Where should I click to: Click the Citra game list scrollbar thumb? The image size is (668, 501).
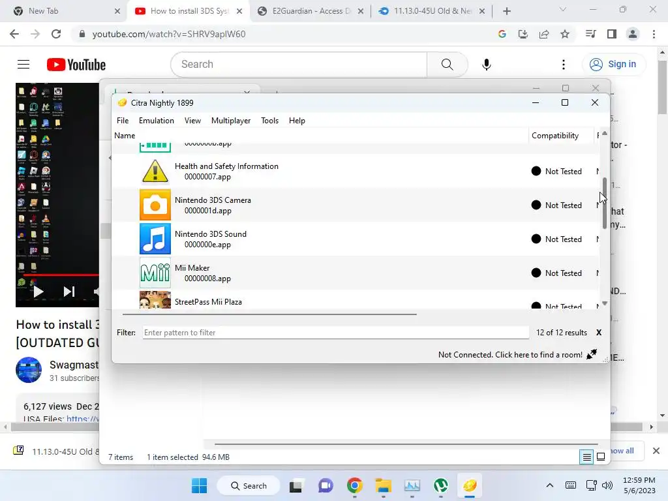[605, 204]
